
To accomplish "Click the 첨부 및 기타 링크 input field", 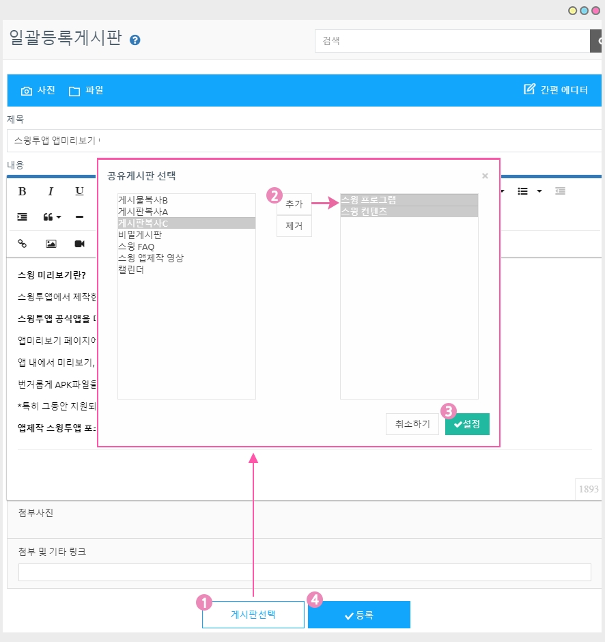I will click(x=305, y=572).
